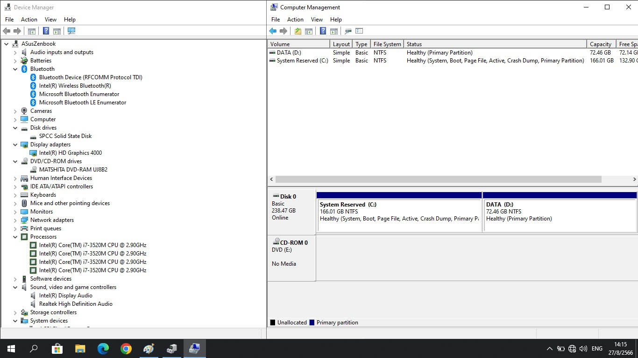638x358 pixels.
Task: Open Microsoft Edge from taskbar
Action: 103,349
